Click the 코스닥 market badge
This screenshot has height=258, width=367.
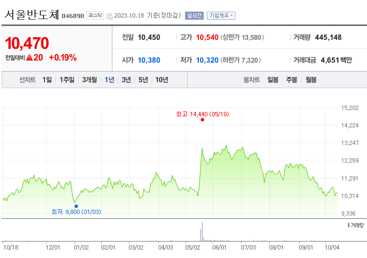tap(95, 15)
